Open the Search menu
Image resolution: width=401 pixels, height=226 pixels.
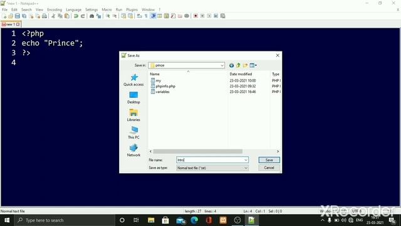tap(26, 9)
